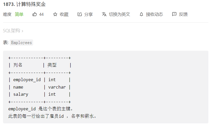Click the title 1873. 计算特殊奖金
Screen dimensions: 215x129
[24, 4]
